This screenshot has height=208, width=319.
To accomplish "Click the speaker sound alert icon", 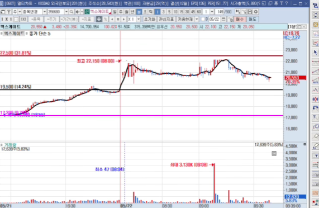I will pos(77,12).
